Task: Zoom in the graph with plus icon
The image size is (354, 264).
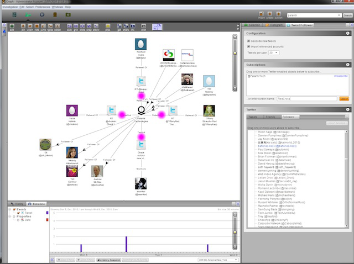Action: pyautogui.click(x=235, y=37)
